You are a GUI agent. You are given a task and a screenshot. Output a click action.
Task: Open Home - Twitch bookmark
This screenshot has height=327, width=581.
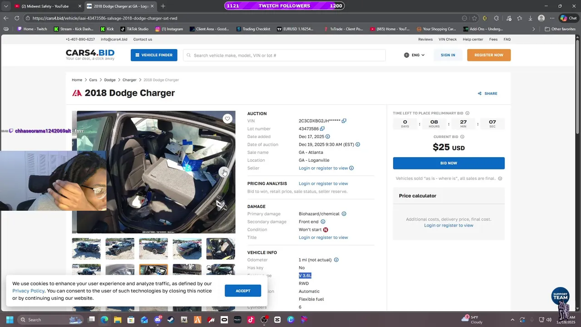tap(32, 29)
